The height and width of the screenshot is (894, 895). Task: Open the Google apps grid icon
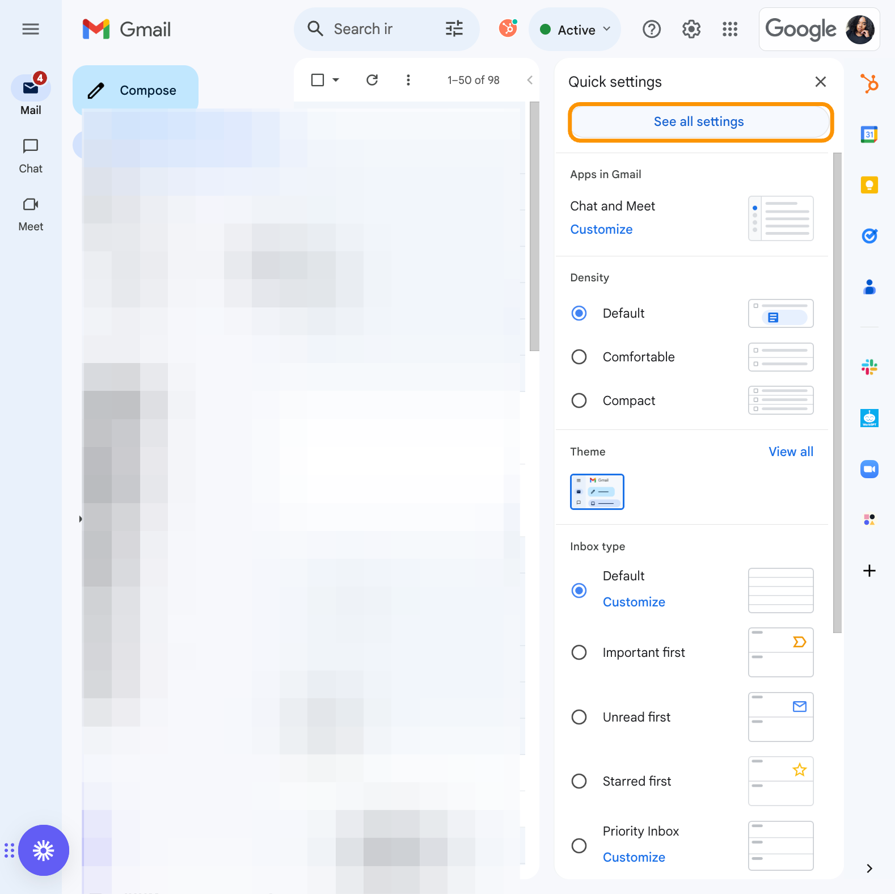tap(730, 29)
